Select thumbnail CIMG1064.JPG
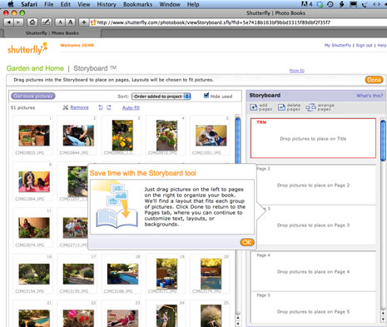The width and height of the screenshot is (387, 327). click(x=34, y=181)
